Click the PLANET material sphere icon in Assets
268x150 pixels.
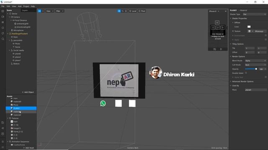12,108
